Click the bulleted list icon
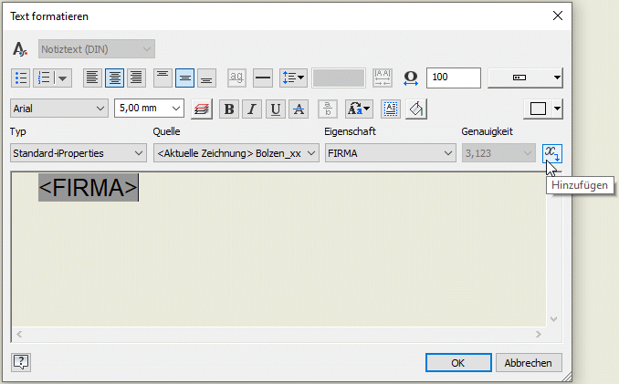The image size is (619, 384). [22, 78]
